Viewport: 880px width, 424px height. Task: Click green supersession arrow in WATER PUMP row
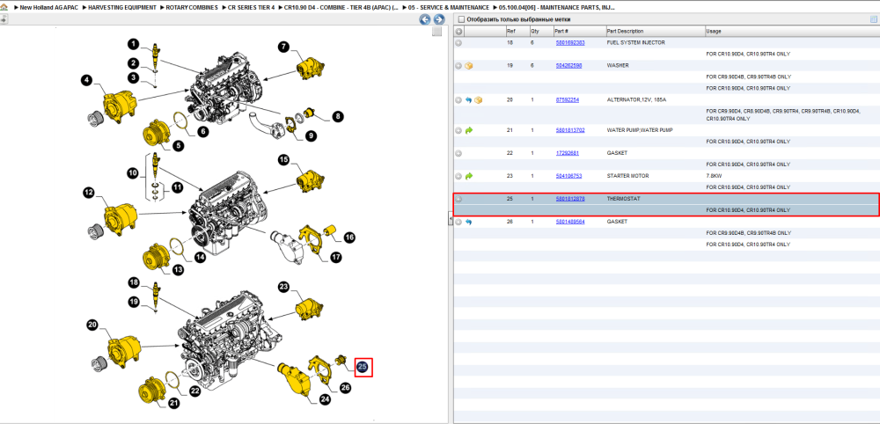[469, 130]
